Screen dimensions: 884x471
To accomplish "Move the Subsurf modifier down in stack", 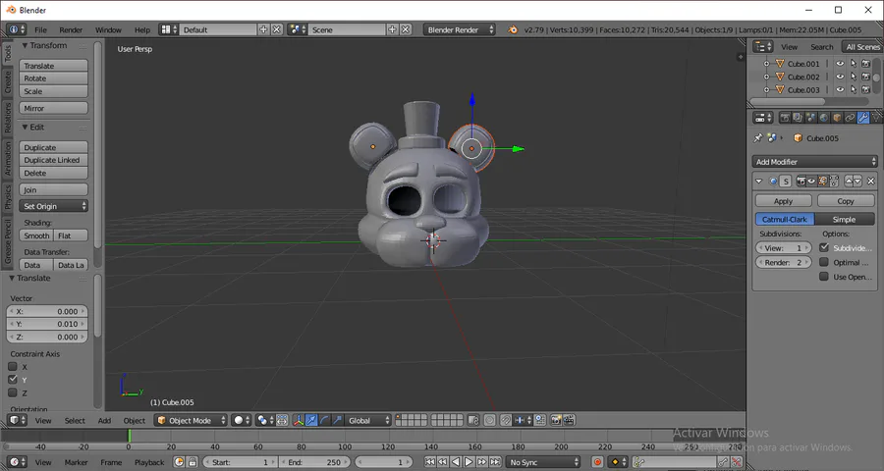I will pos(857,182).
